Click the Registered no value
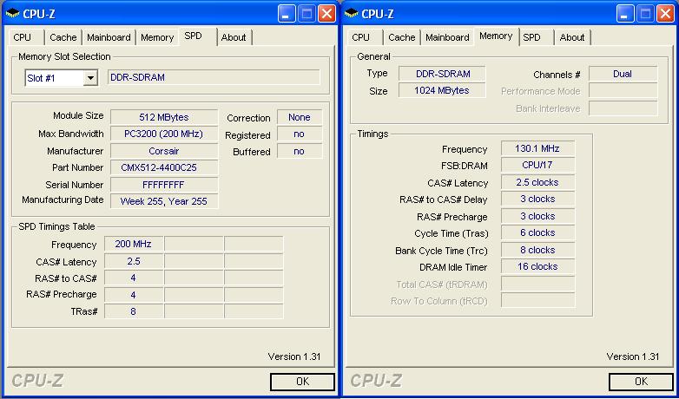 [300, 134]
